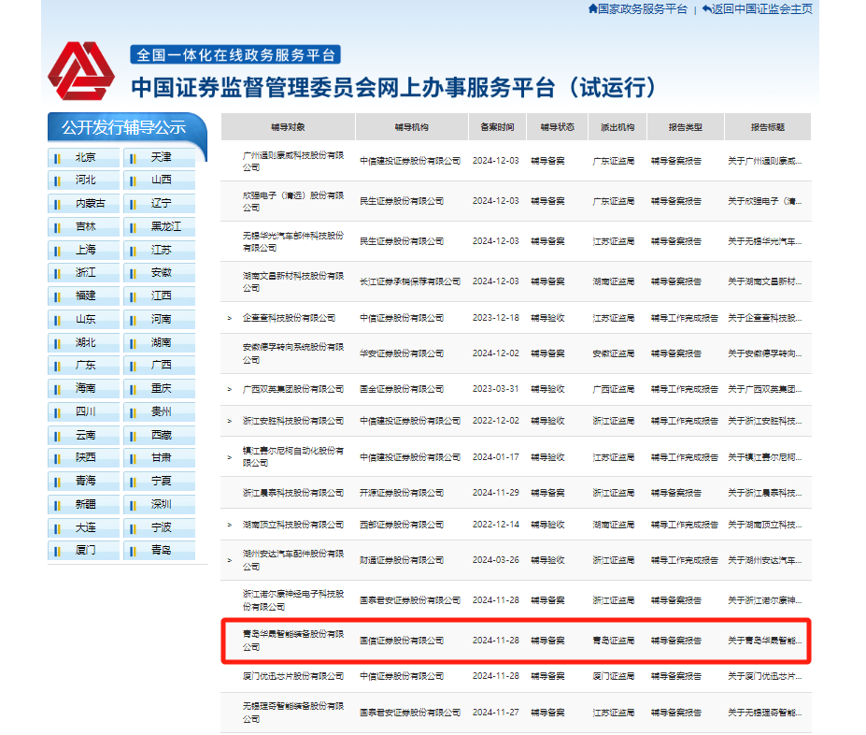
Task: Select the 云南 entry
Action: pos(83,435)
